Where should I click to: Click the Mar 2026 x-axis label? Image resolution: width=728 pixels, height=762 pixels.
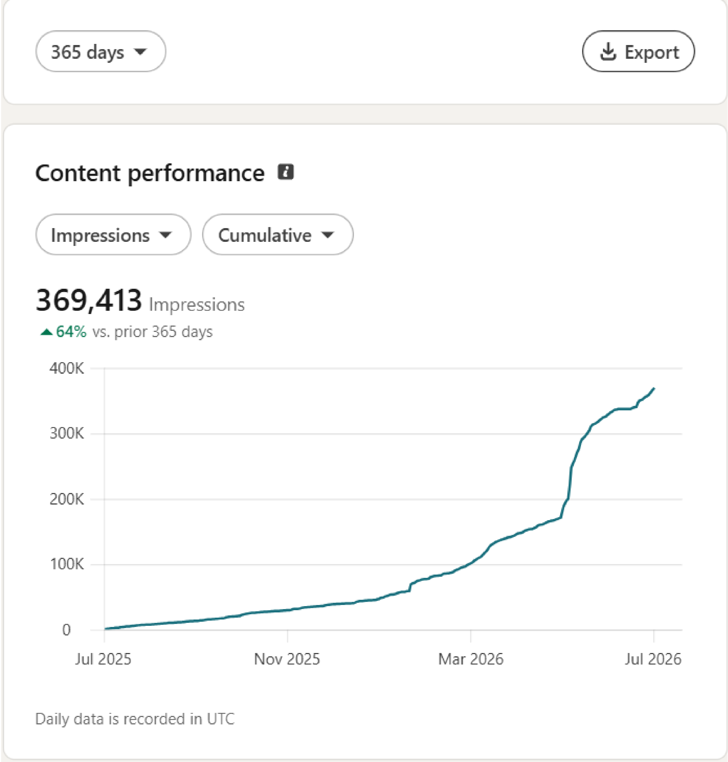coord(471,659)
